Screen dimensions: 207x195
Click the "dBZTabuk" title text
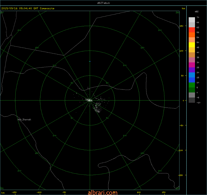103,3
